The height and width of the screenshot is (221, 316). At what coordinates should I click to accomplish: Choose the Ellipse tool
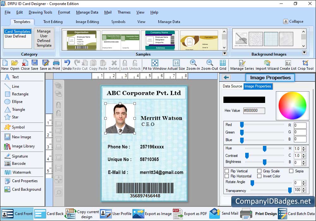13,102
